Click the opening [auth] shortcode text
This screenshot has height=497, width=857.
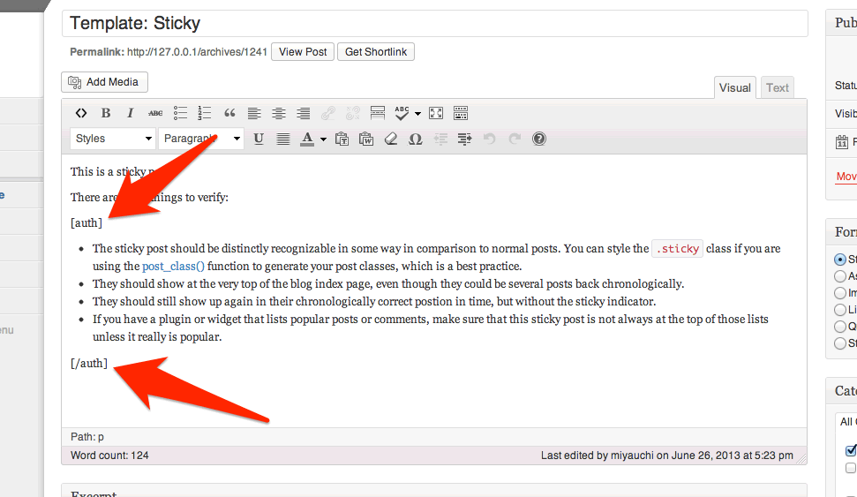point(86,223)
